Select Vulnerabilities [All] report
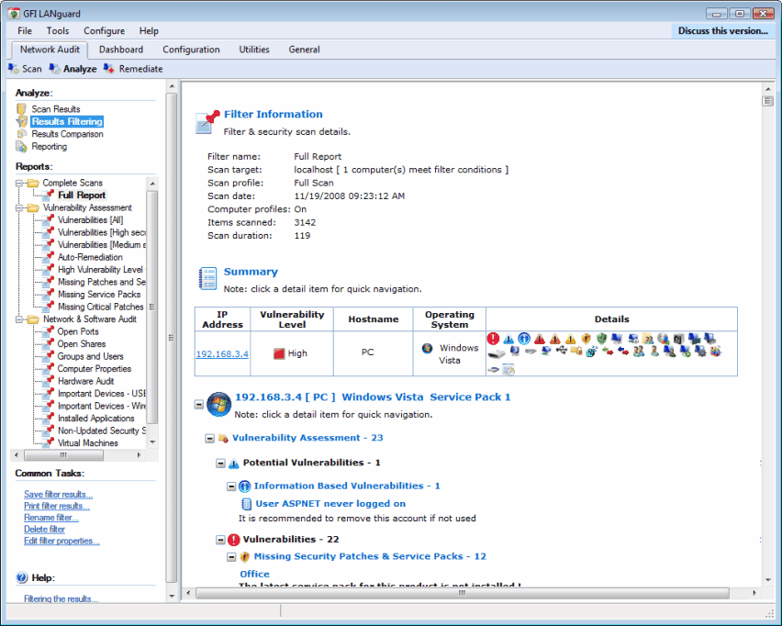This screenshot has height=626, width=782. tap(90, 220)
